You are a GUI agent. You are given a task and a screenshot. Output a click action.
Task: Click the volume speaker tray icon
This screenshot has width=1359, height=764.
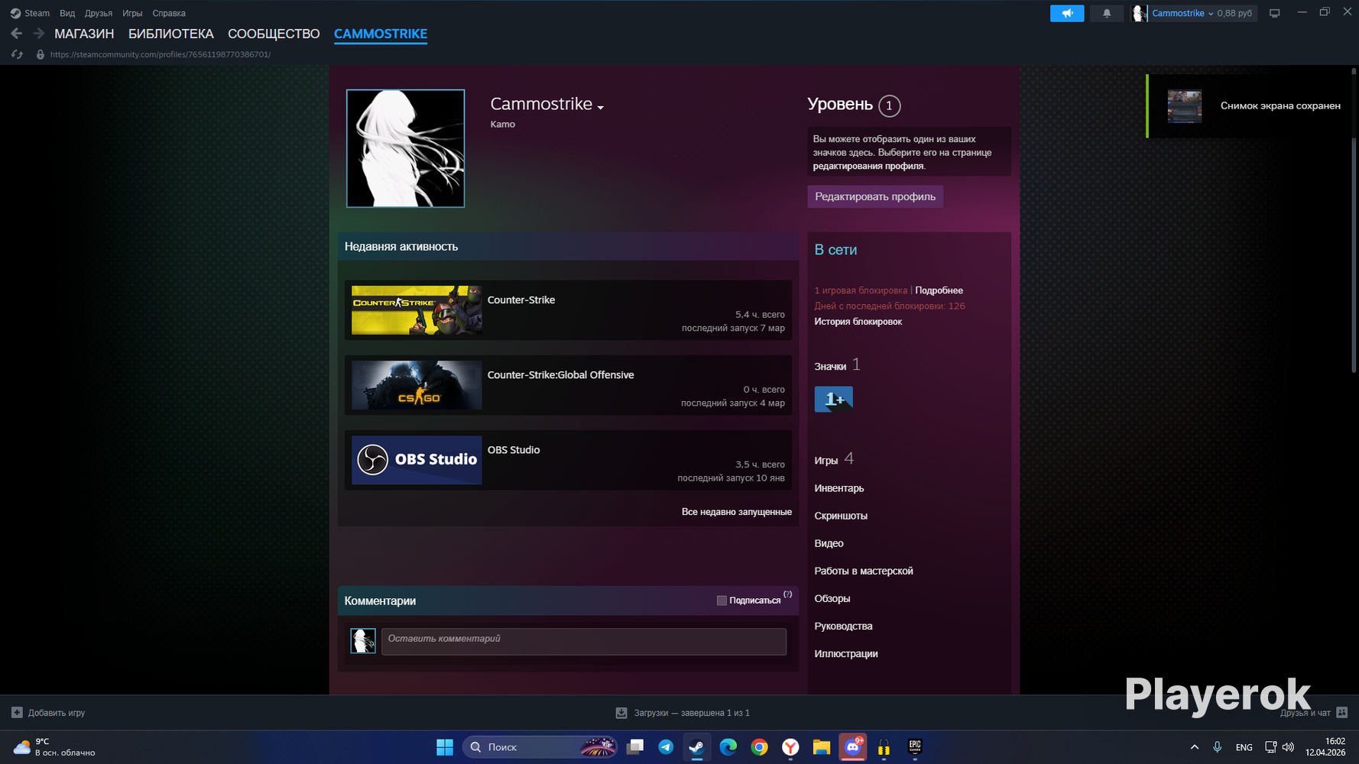(1288, 747)
